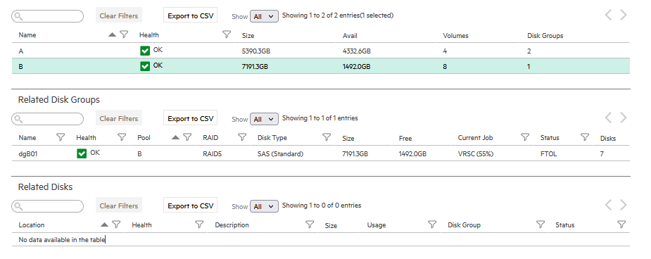Screen dimensions: 651x259
Task: Open the Health column filter in pools table
Action: pyautogui.click(x=227, y=34)
